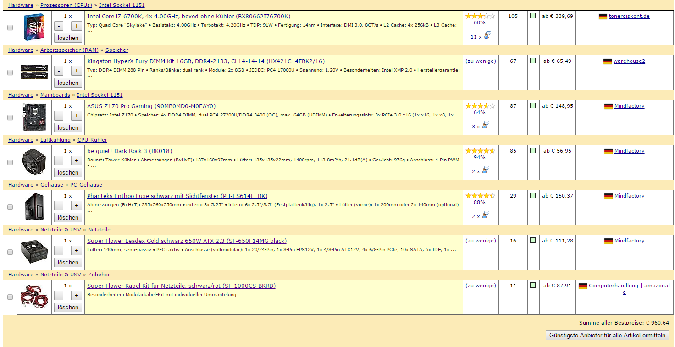Open Arbeitsspeicher (RAM) breadcrumb category
675x347 pixels.
point(69,50)
